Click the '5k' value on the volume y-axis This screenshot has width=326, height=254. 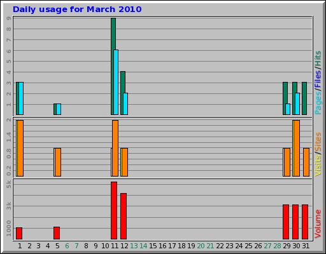pyautogui.click(x=9, y=184)
